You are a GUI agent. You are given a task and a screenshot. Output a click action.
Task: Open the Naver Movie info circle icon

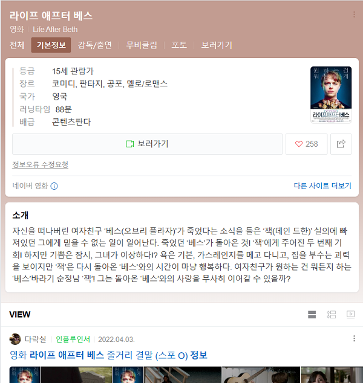click(54, 186)
